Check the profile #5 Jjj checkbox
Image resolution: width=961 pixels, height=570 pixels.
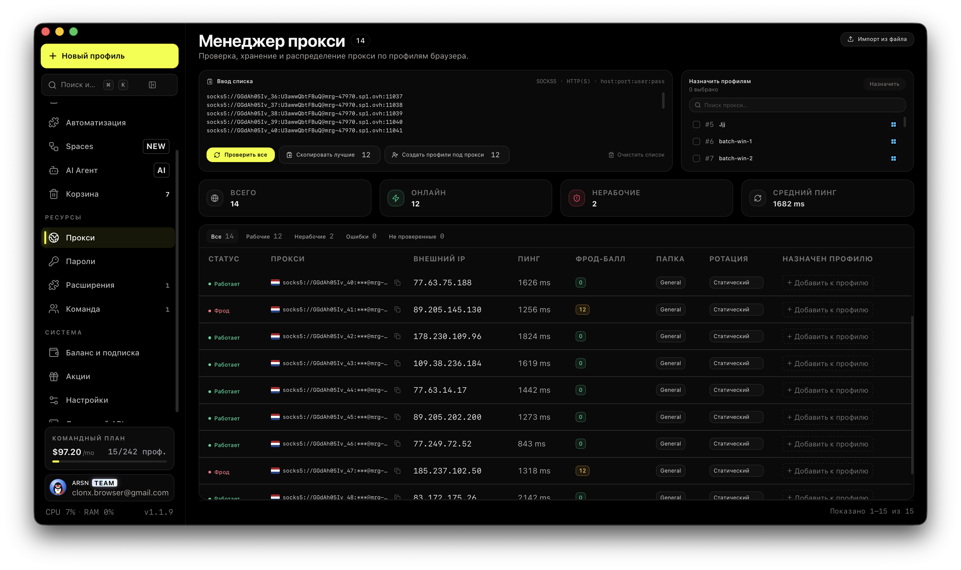coord(696,124)
